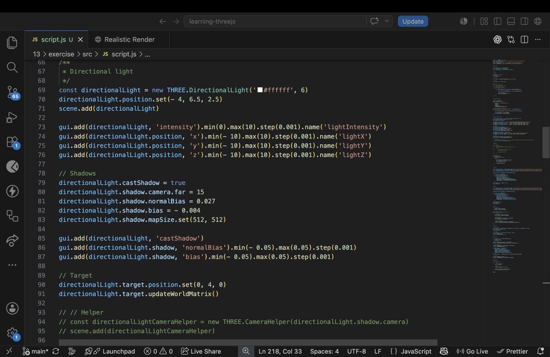This screenshot has height=357, width=550.
Task: Open the Search view in activity bar
Action: click(x=12, y=68)
